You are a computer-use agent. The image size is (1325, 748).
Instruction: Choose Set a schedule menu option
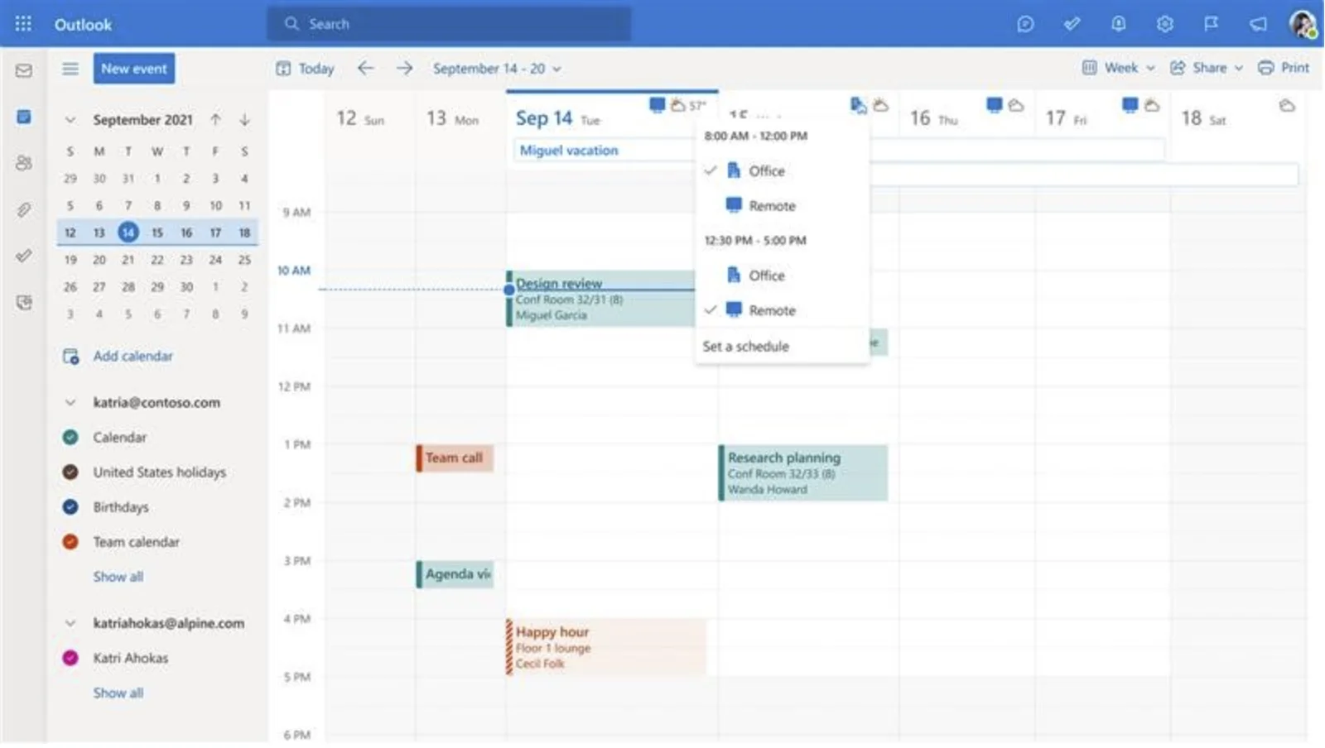click(783, 346)
